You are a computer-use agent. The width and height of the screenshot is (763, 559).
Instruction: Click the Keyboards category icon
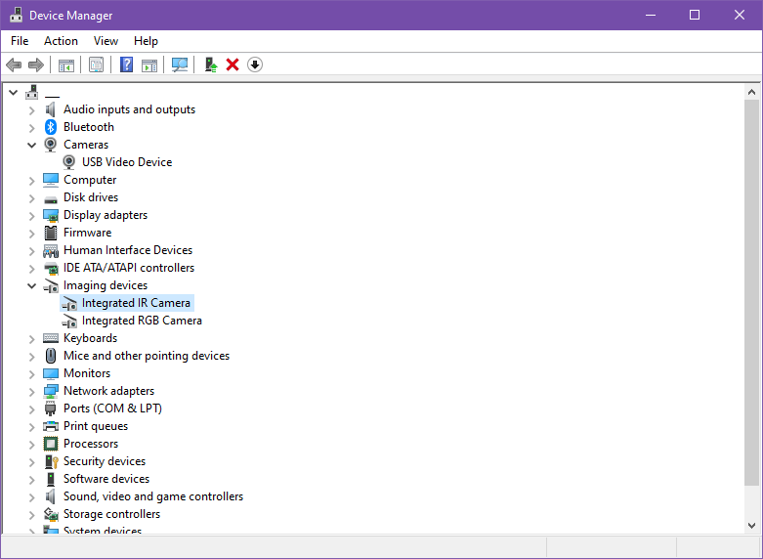51,338
